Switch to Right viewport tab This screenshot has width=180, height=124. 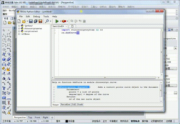coord(46,118)
